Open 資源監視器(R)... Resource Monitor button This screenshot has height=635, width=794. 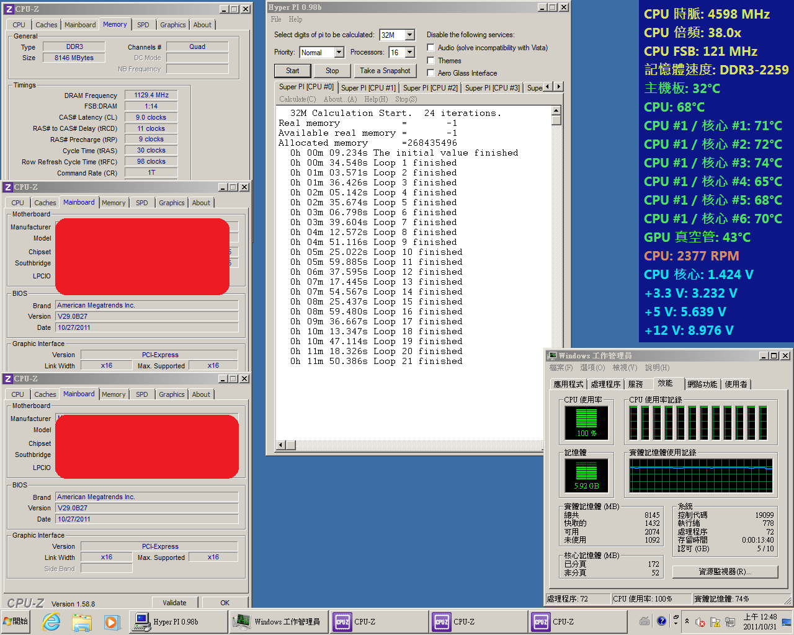(725, 571)
